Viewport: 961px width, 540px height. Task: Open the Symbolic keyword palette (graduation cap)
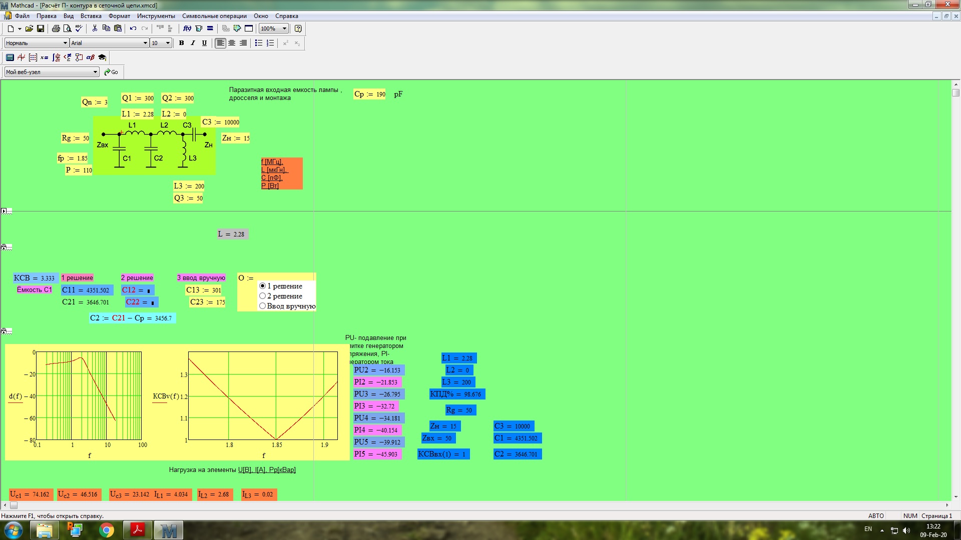point(102,57)
